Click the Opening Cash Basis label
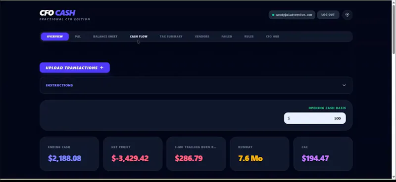This screenshot has height=182, width=396. point(327,108)
